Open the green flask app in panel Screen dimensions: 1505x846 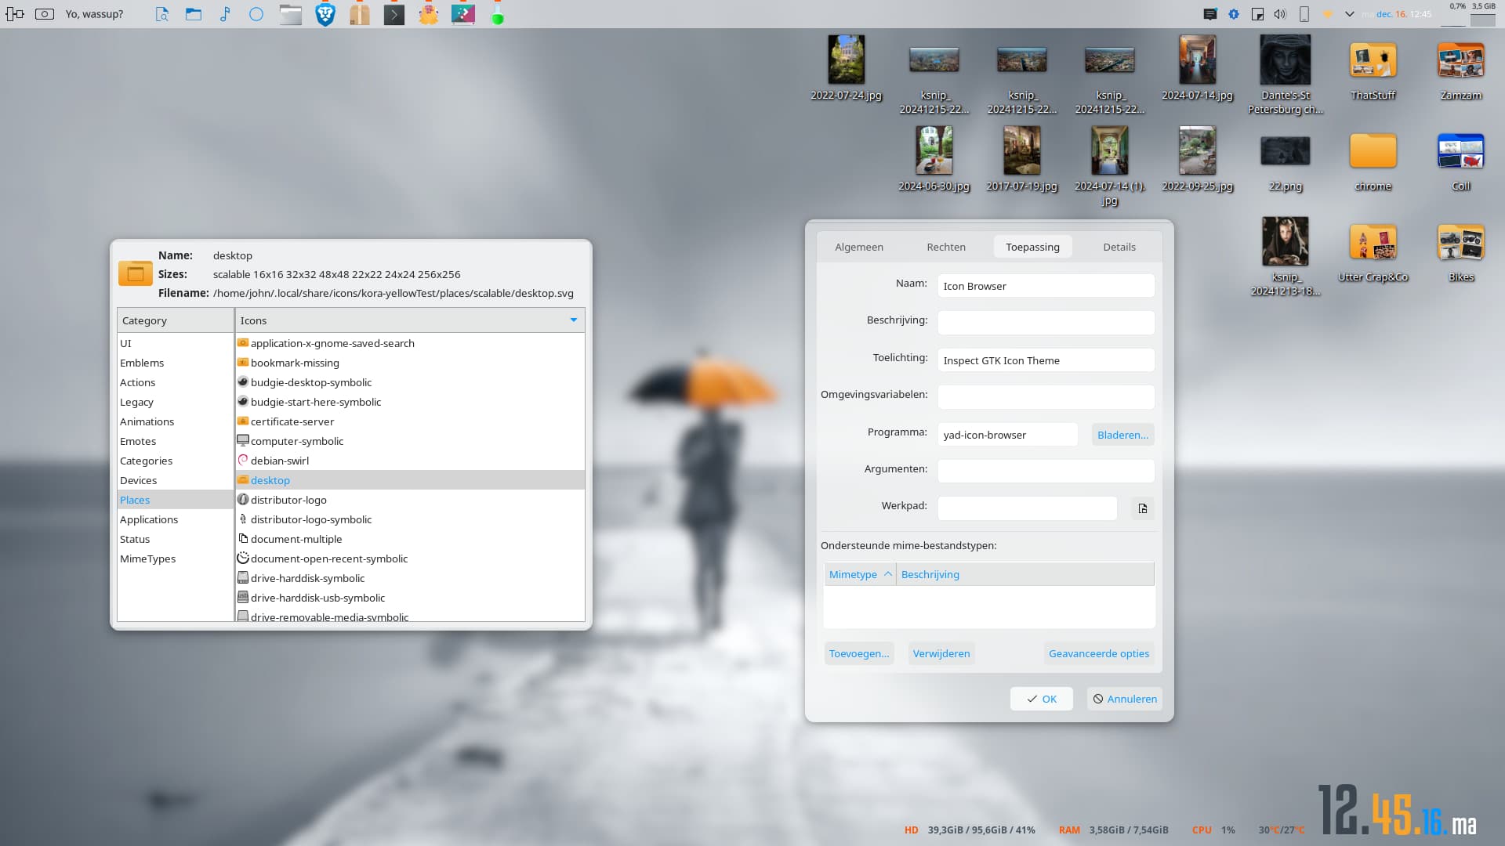coord(498,14)
